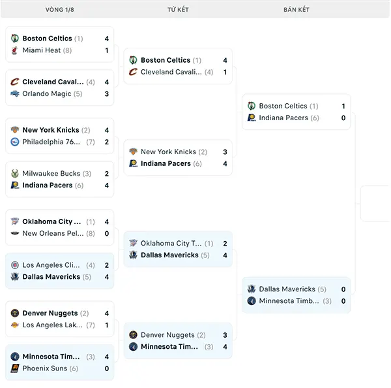The width and height of the screenshot is (391, 388).
Task: Click the Oklahoma City T... name in the quarterfinal
Action: pos(171,243)
